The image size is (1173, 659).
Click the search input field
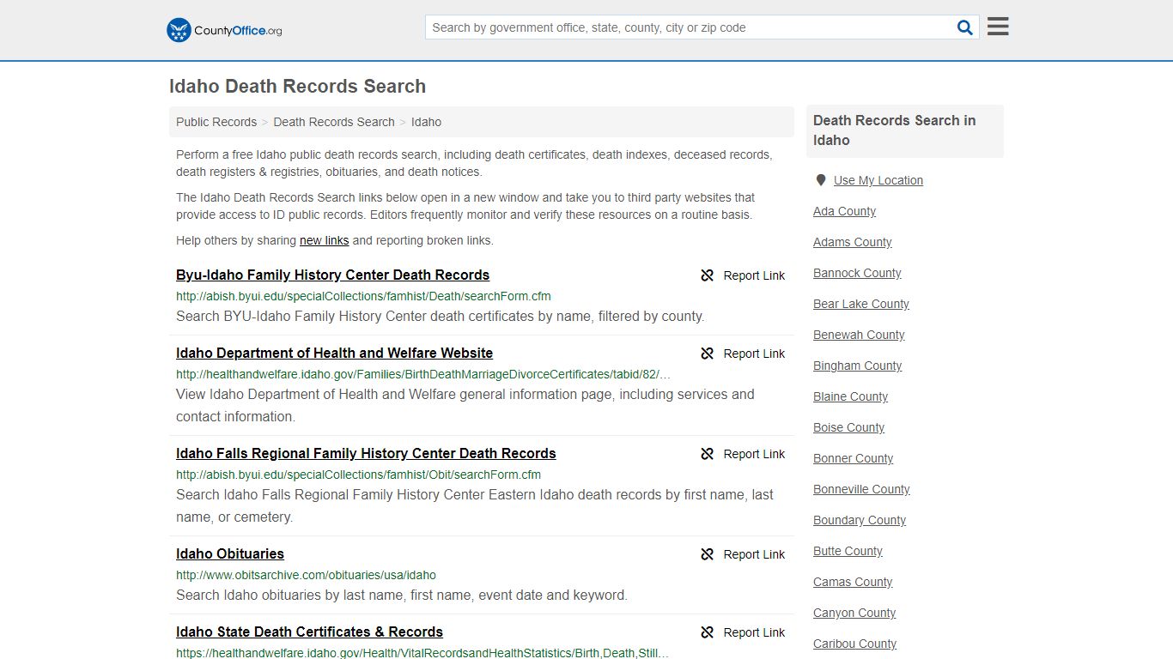[x=690, y=27]
